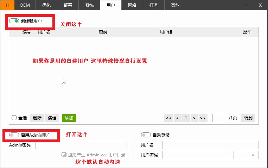Go to previous page with < button
The height and width of the screenshot is (168, 268).
pyautogui.click(x=177, y=118)
